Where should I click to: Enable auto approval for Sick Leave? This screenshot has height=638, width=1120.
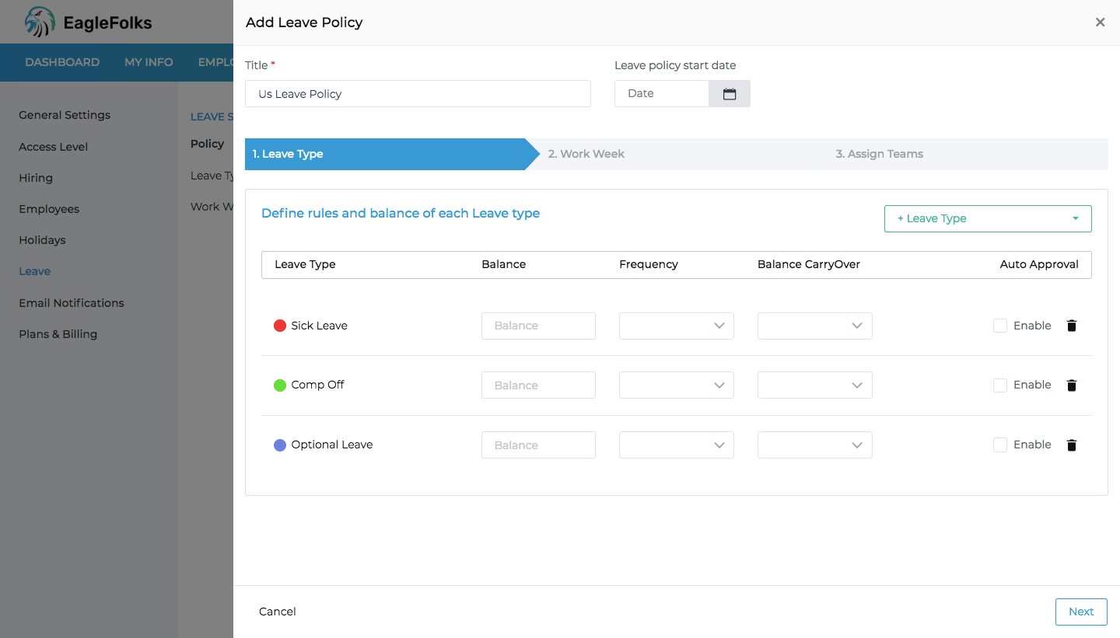(1000, 326)
